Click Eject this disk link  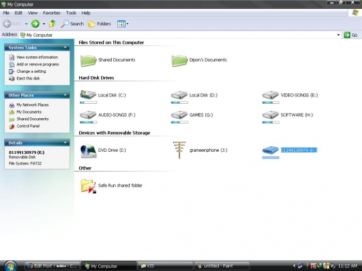click(x=28, y=78)
